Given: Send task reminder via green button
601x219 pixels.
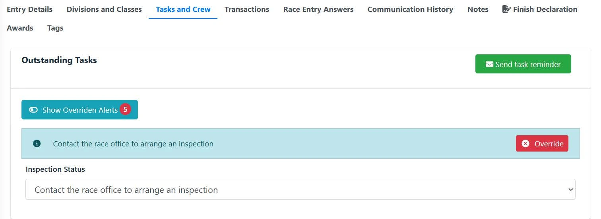Looking at the screenshot, I should coord(523,64).
